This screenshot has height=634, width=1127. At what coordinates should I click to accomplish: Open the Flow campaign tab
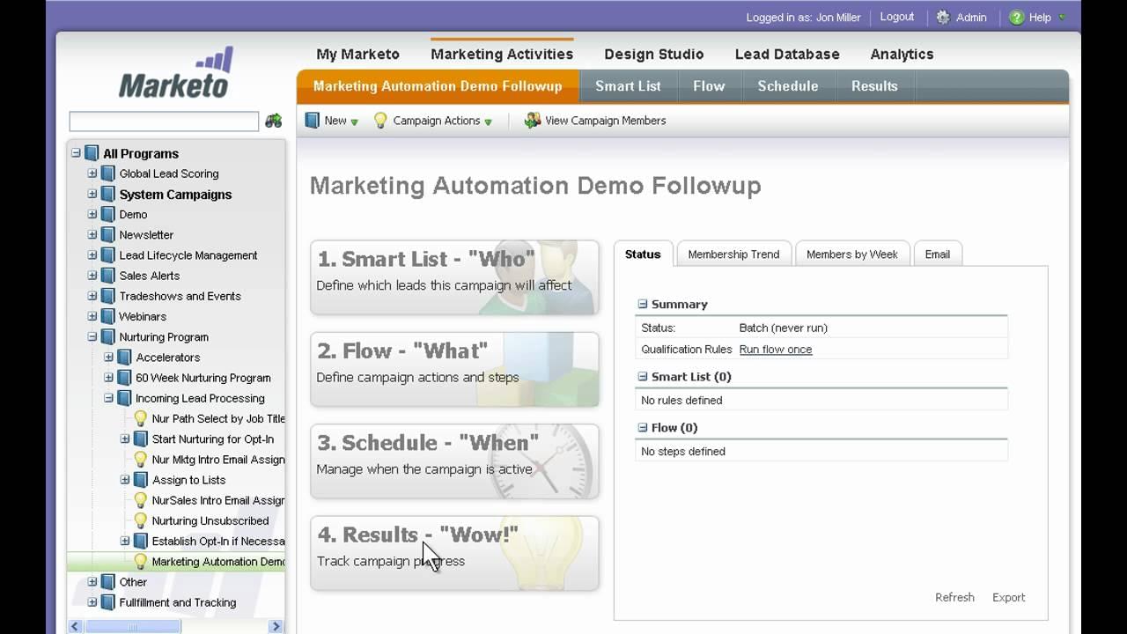click(709, 86)
